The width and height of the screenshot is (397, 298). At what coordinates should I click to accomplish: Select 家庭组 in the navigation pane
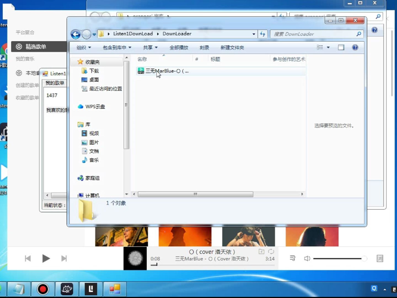(92, 178)
